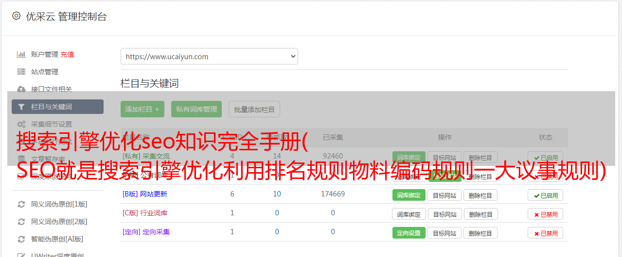Image resolution: width=622 pixels, height=257 pixels.
Task: Toggle 已禁用 status for 行业词库 row
Action: [x=546, y=214]
